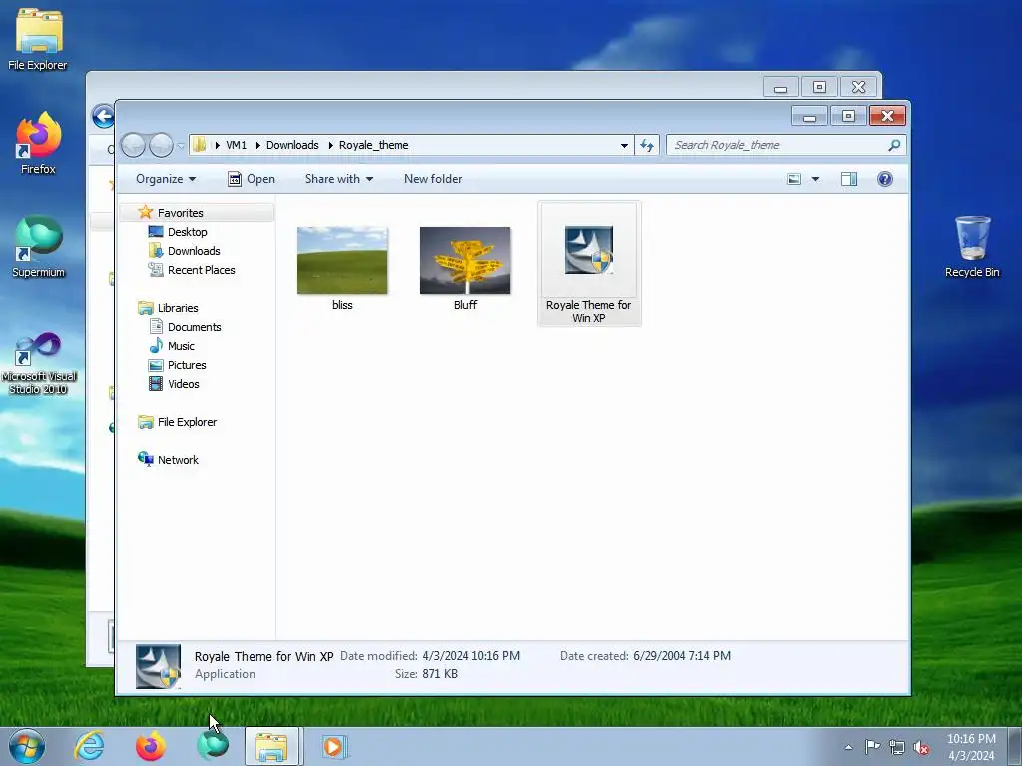Open the Videos library
This screenshot has height=766, width=1022.
point(184,384)
